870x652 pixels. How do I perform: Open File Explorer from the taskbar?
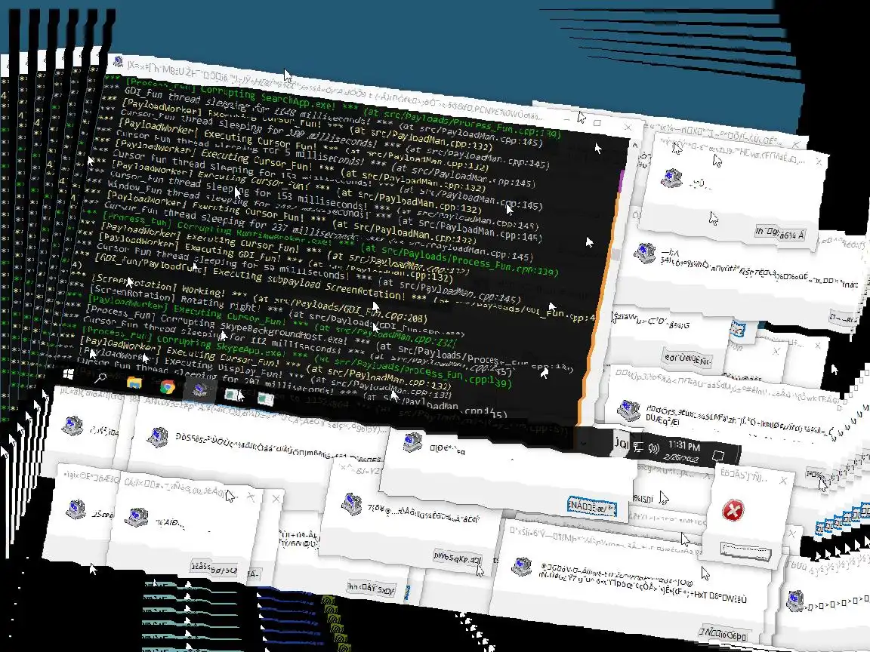(x=134, y=383)
